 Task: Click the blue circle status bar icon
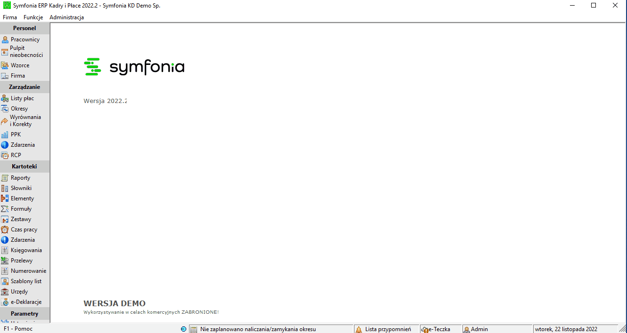(x=183, y=329)
